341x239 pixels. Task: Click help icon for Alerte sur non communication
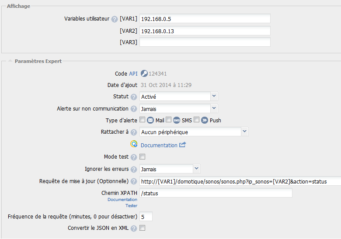coord(134,109)
